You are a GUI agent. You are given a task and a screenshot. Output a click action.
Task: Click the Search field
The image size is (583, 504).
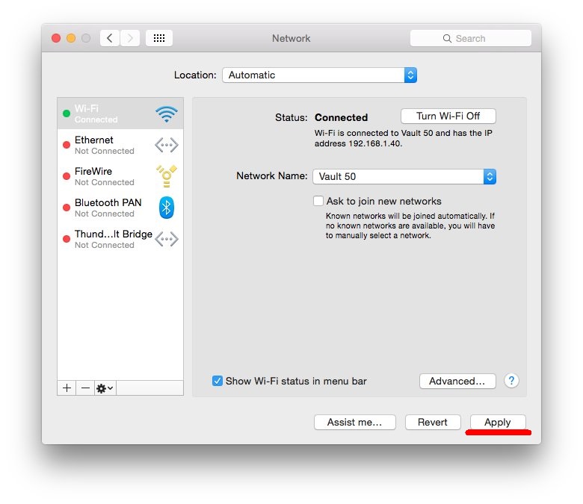click(x=471, y=38)
